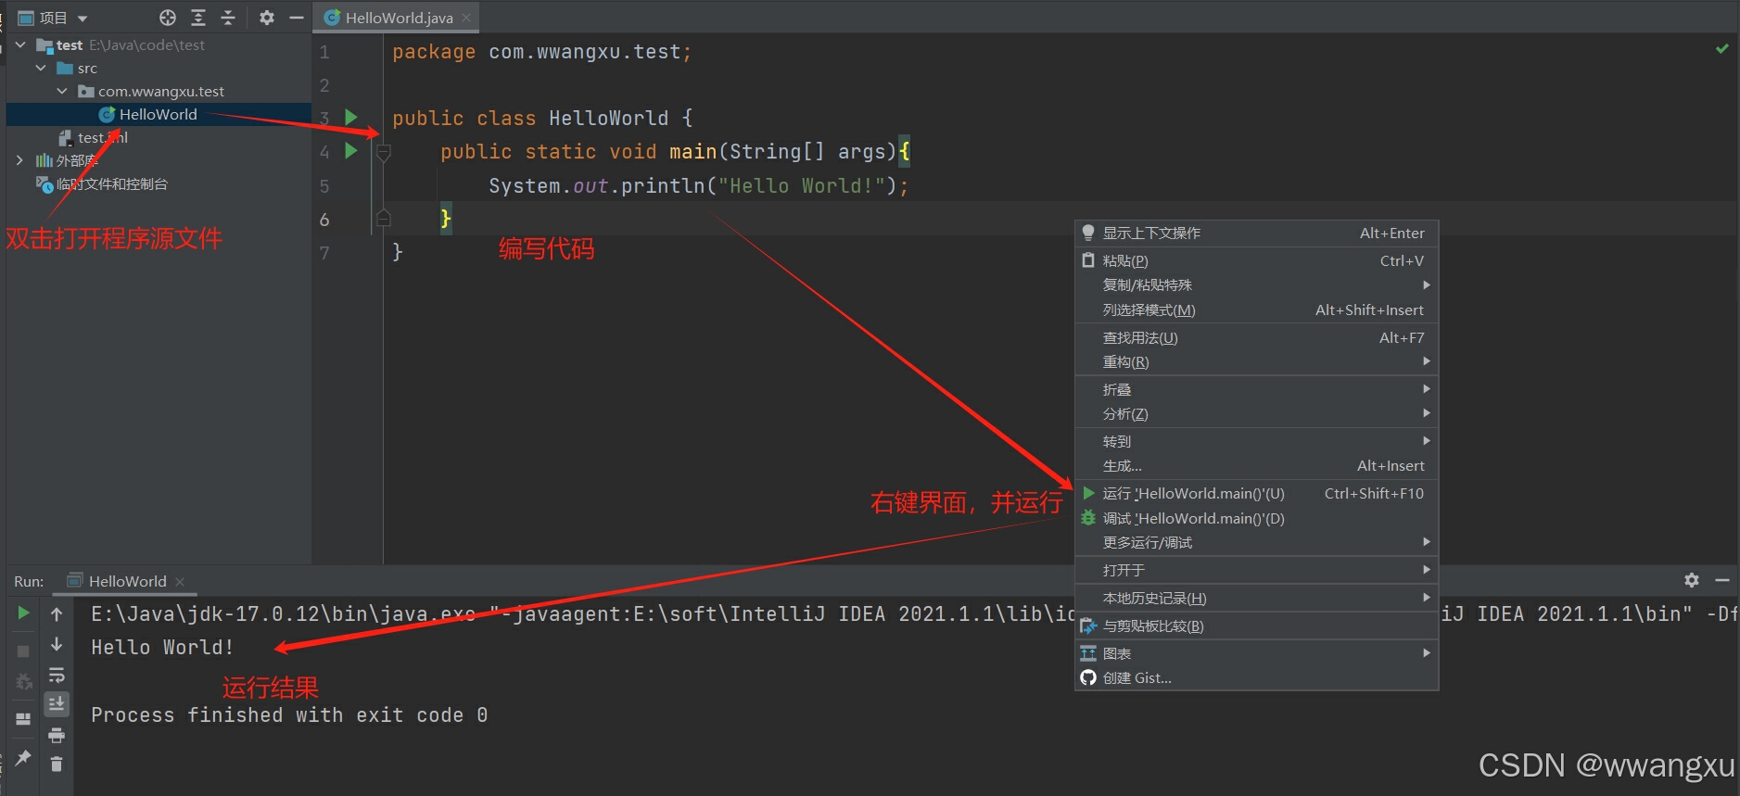This screenshot has width=1740, height=796.
Task: Select 临时文件和控制台 in project tree
Action: 102,183
